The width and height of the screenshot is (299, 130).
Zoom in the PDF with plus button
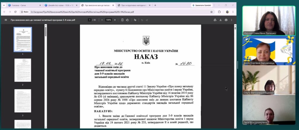(x=115, y=20)
